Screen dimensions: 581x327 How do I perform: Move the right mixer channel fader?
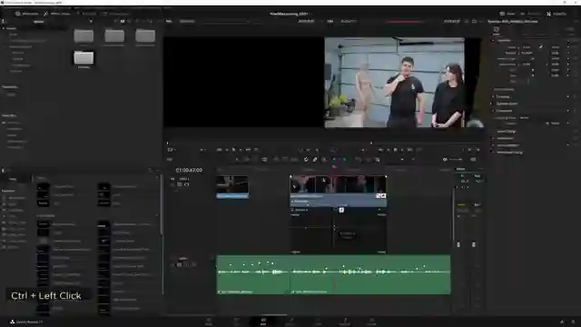tap(474, 244)
